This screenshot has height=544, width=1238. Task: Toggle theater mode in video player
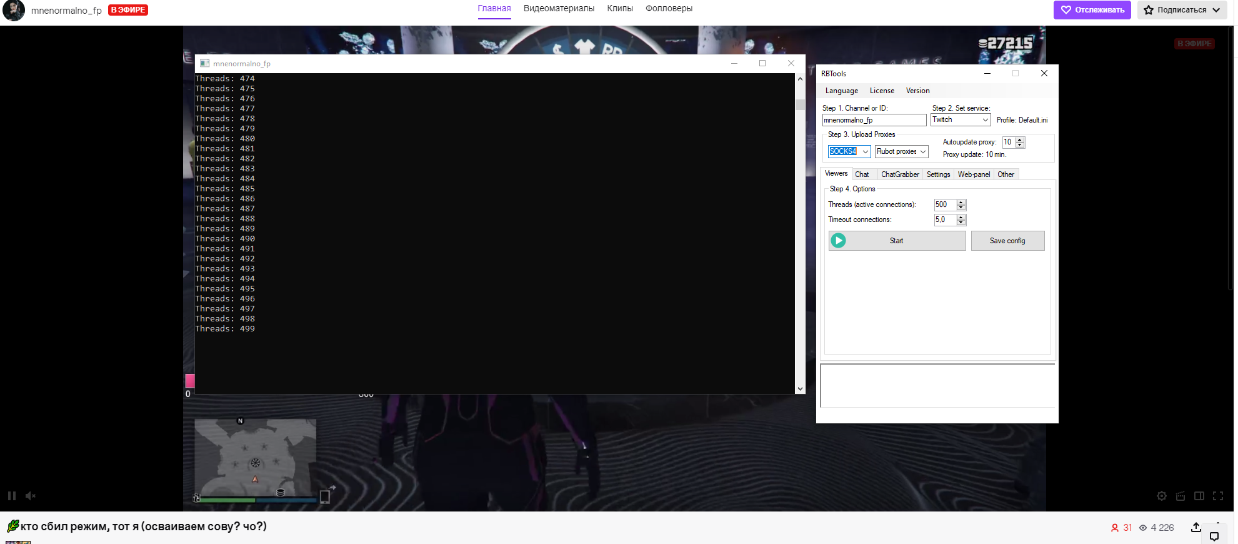click(x=1199, y=496)
